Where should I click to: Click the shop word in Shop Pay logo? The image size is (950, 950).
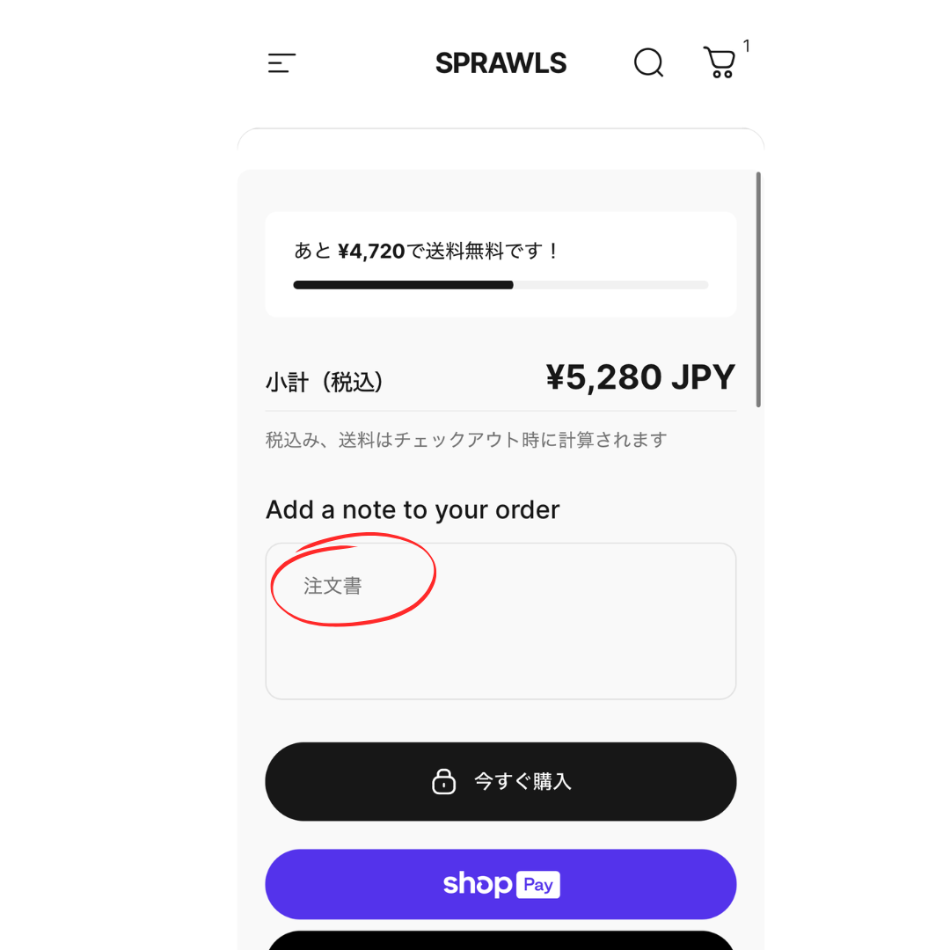tap(478, 883)
